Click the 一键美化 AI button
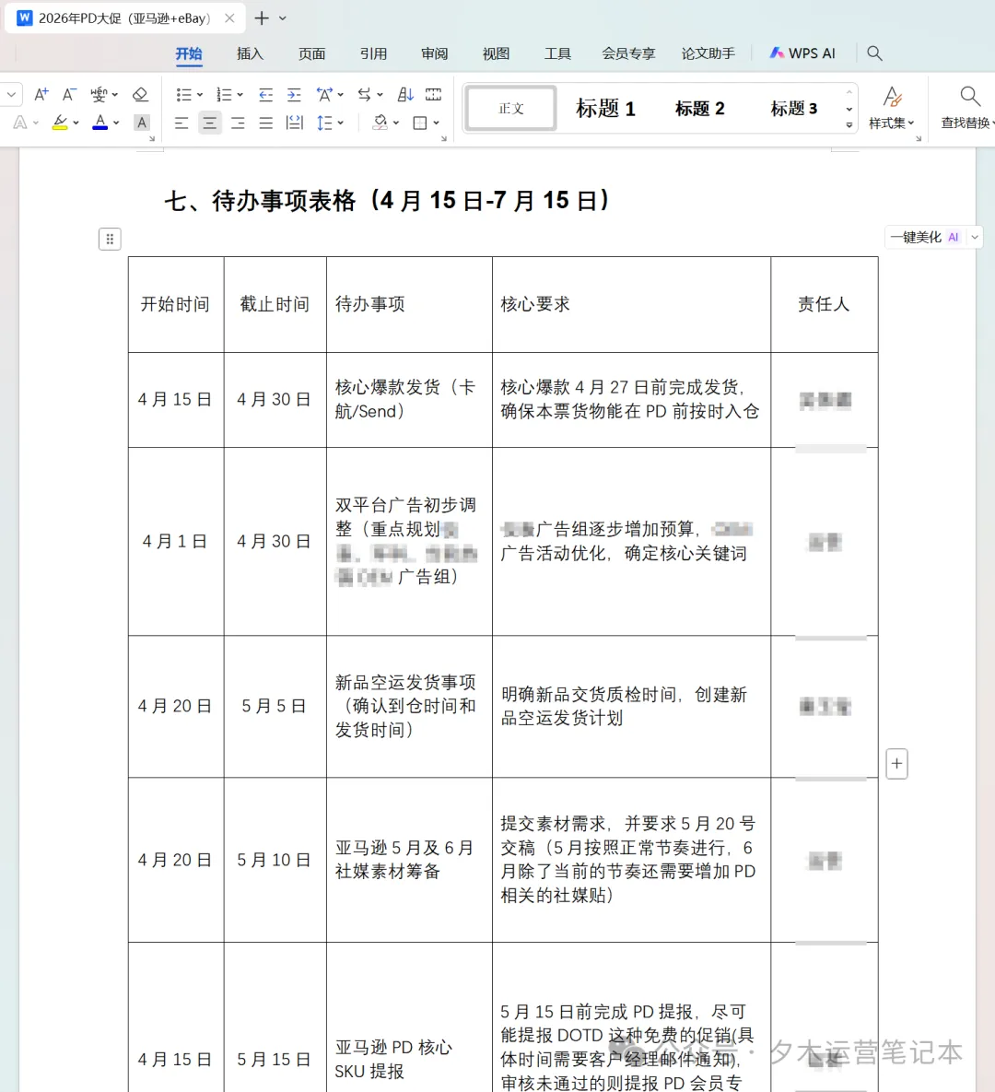This screenshot has height=1092, width=995. [925, 238]
